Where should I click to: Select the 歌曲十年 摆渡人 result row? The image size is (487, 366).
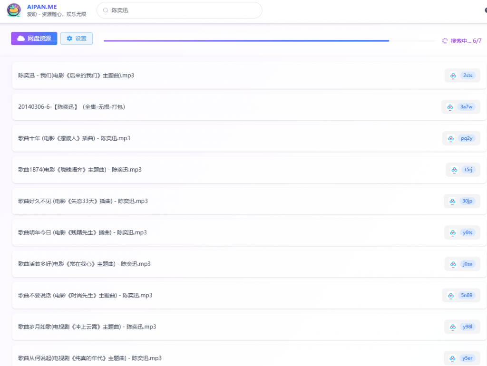(x=74, y=138)
